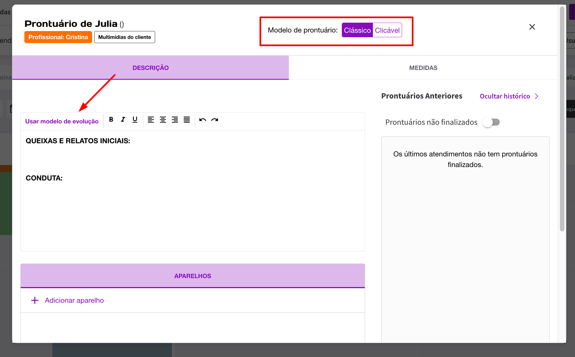This screenshot has height=357, width=575.
Task: Enable Prontuários não finalizados switch
Action: pyautogui.click(x=491, y=122)
